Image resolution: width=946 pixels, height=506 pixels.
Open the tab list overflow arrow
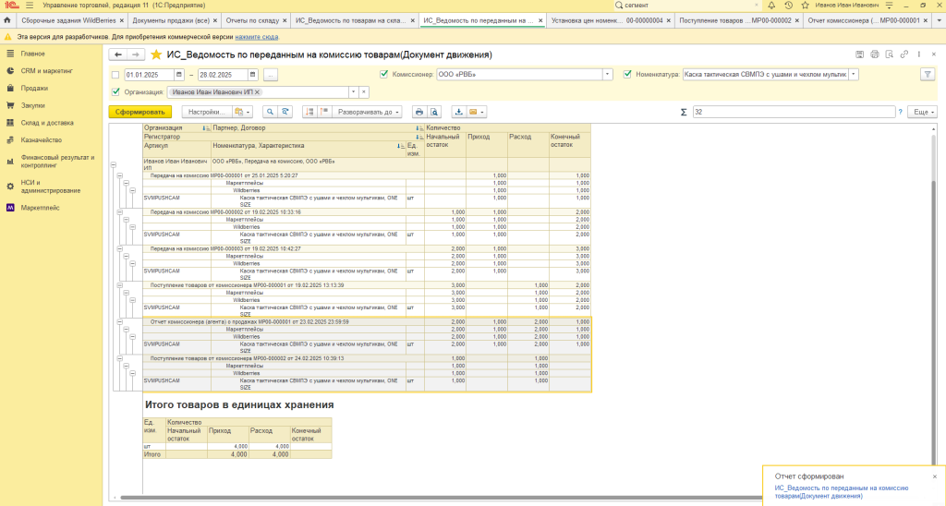[x=939, y=20]
